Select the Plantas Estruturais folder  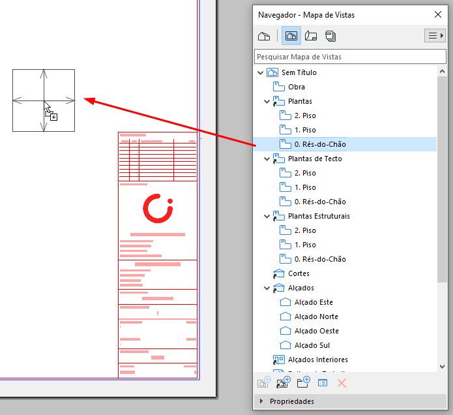(x=319, y=216)
